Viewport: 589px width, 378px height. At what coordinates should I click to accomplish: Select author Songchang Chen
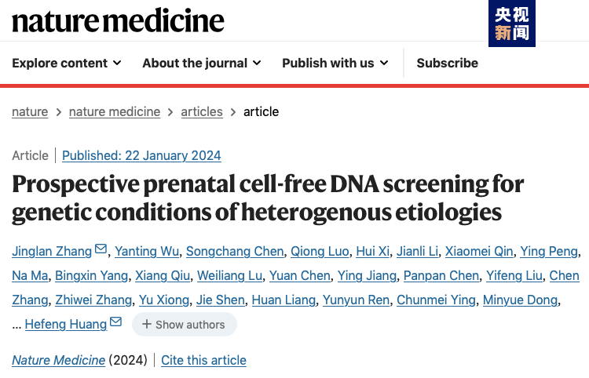point(234,251)
